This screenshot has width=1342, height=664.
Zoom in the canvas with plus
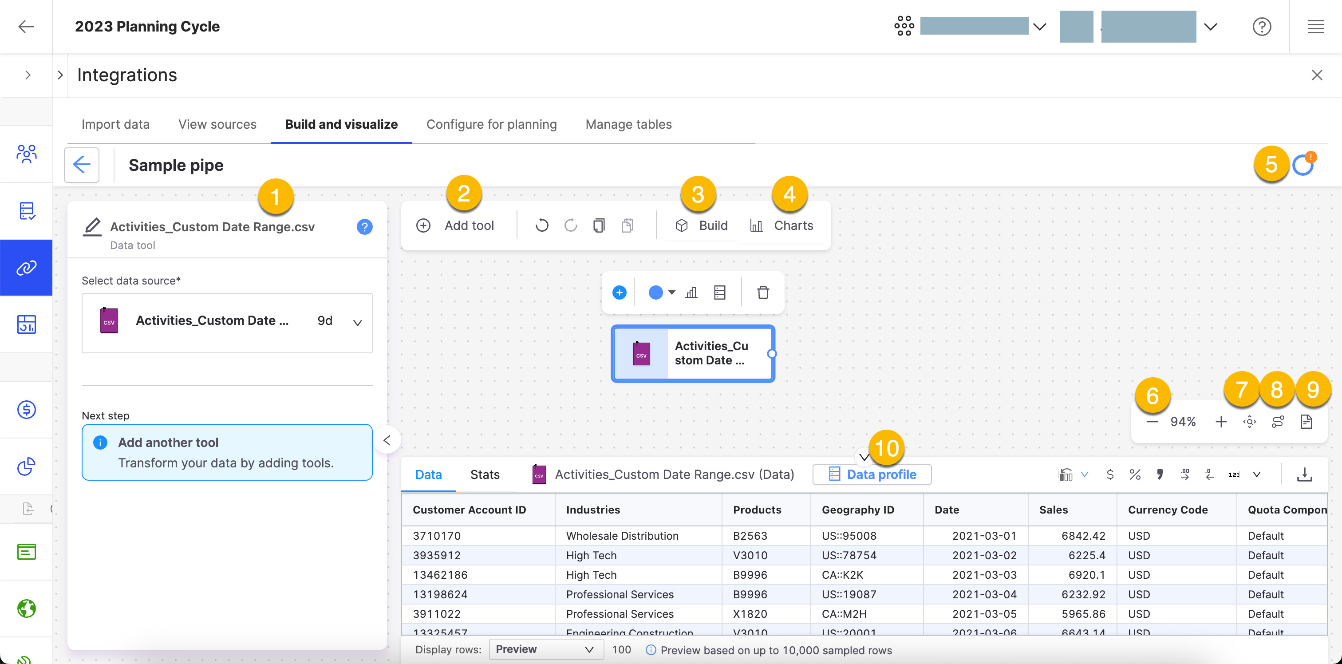pos(1220,422)
